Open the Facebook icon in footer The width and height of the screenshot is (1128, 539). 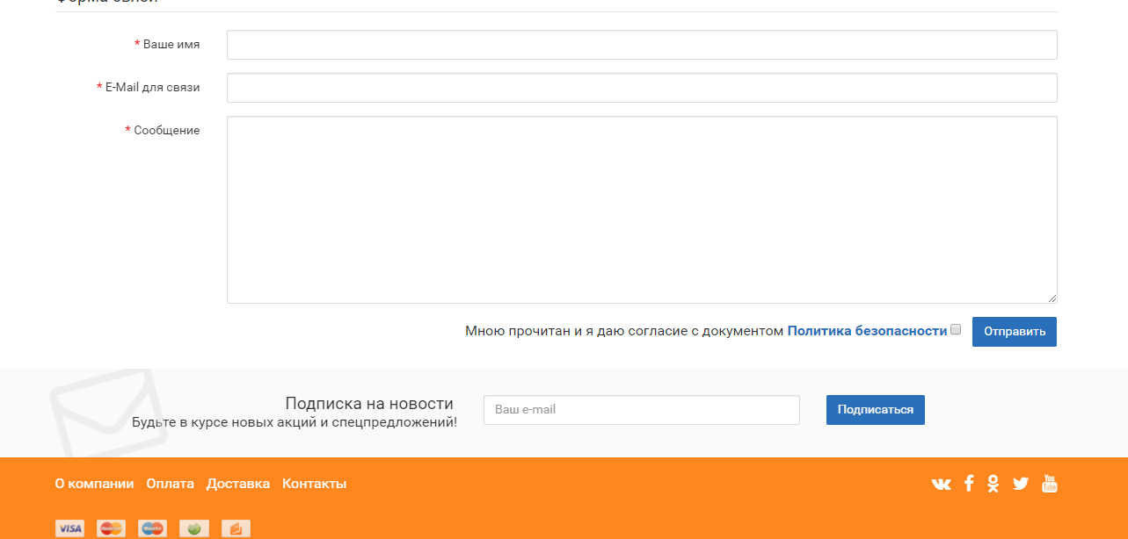pos(969,483)
